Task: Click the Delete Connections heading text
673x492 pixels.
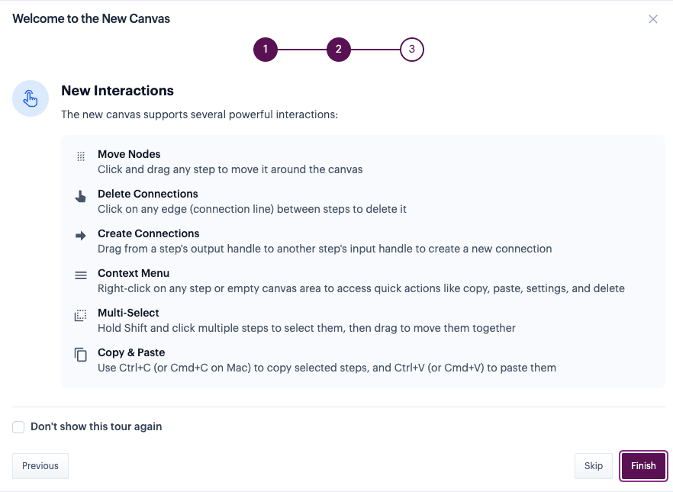Action: click(148, 194)
